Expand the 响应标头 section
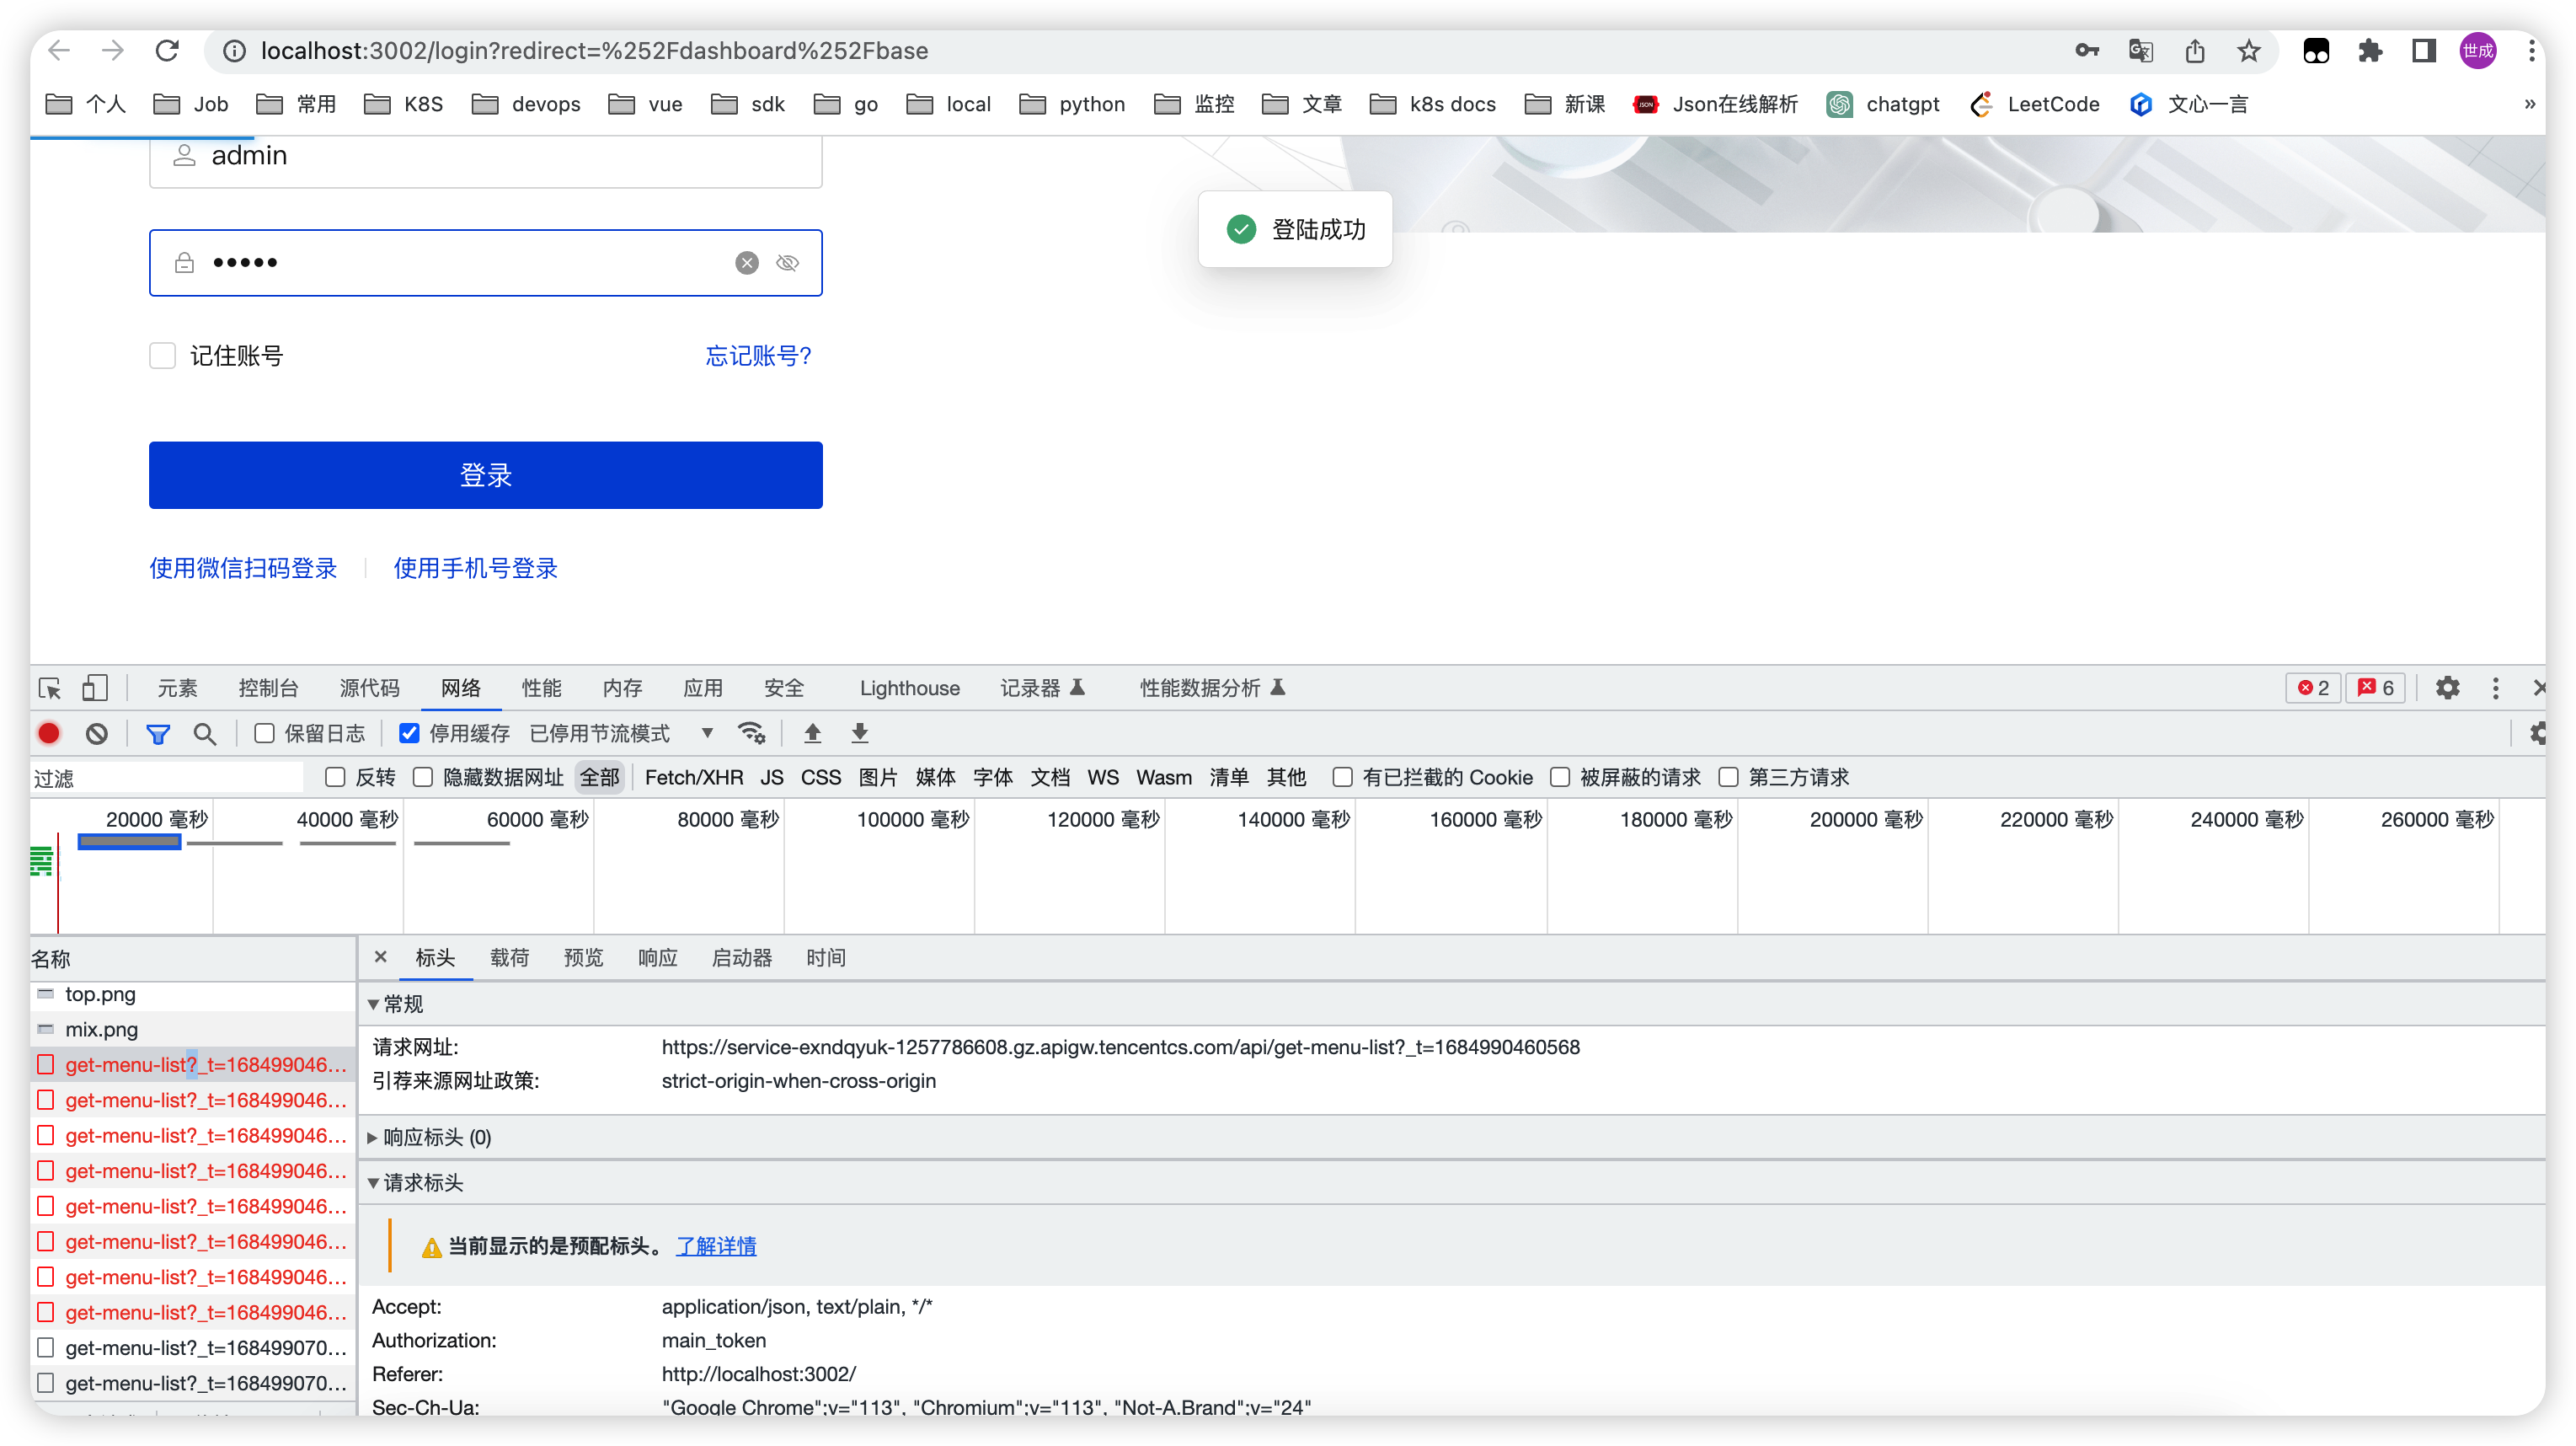This screenshot has height=1446, width=2576. point(428,1137)
